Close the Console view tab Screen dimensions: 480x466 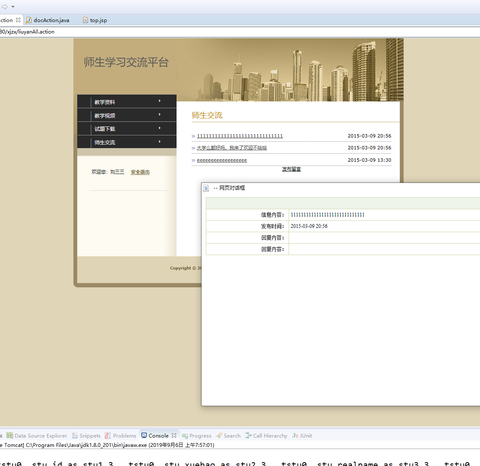click(x=174, y=435)
